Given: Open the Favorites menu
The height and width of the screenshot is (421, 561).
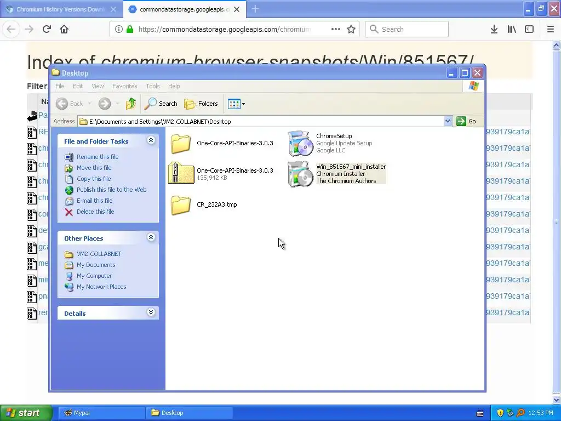Looking at the screenshot, I should [x=124, y=86].
